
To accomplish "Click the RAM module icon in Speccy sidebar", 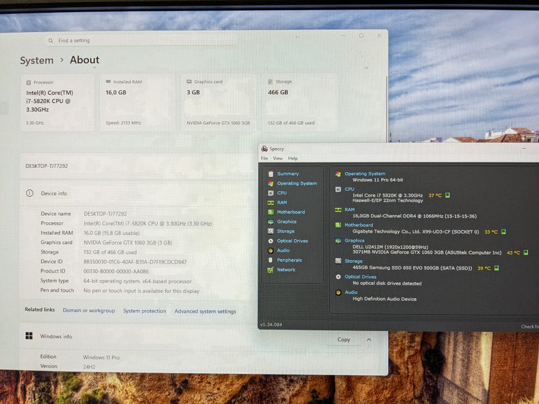I will coord(271,203).
